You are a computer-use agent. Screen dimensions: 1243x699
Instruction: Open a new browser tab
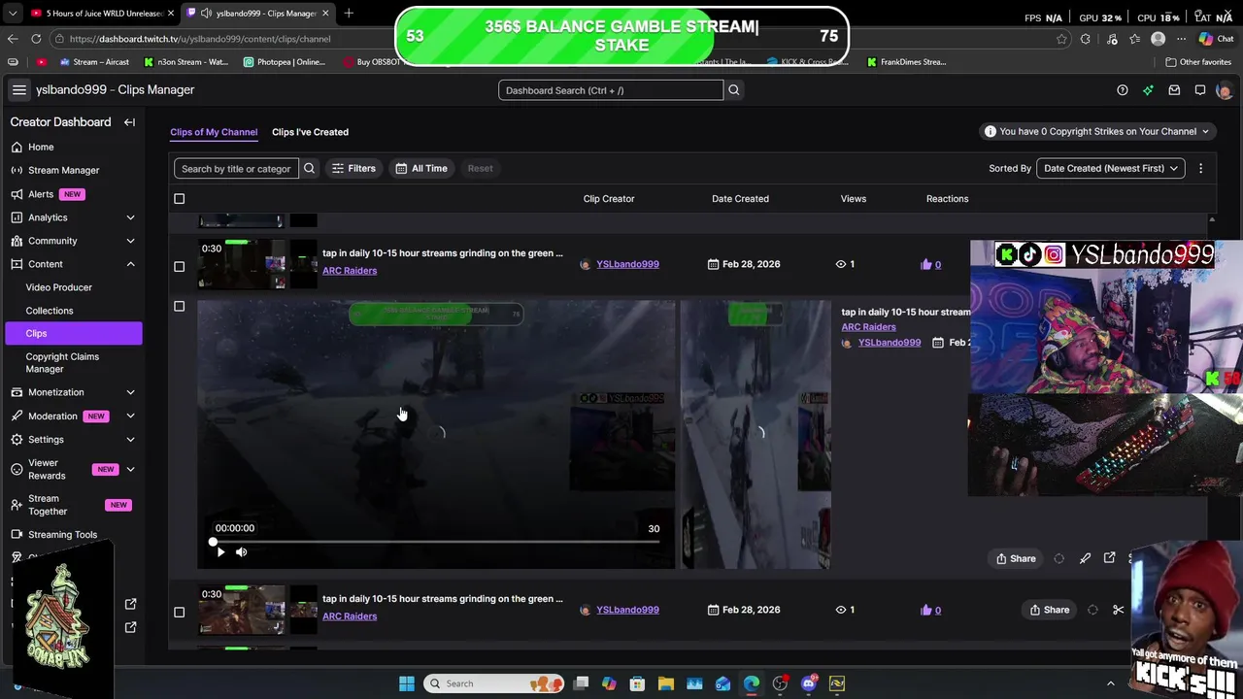click(x=349, y=13)
